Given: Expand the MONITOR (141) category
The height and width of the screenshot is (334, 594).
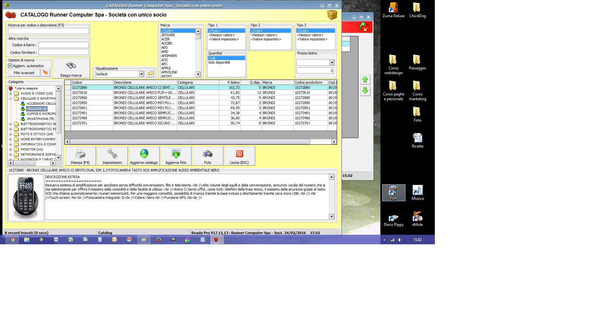Looking at the screenshot, I should click(11, 150).
